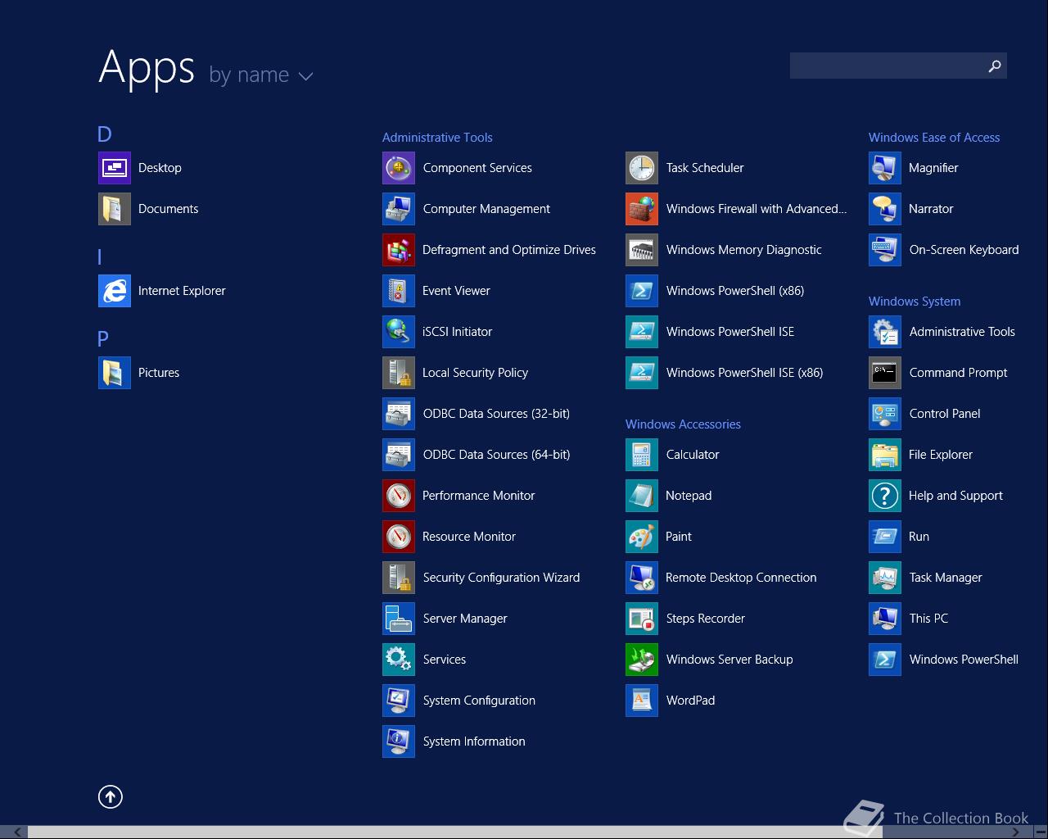This screenshot has width=1048, height=839.
Task: Open File Explorer icon
Action: pyautogui.click(x=885, y=455)
